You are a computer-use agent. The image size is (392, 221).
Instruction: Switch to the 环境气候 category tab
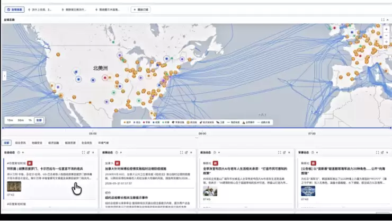click(103, 143)
